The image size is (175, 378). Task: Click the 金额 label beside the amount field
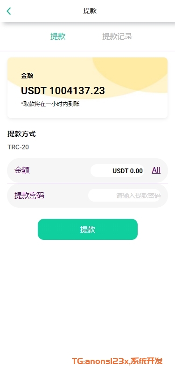pyautogui.click(x=22, y=170)
